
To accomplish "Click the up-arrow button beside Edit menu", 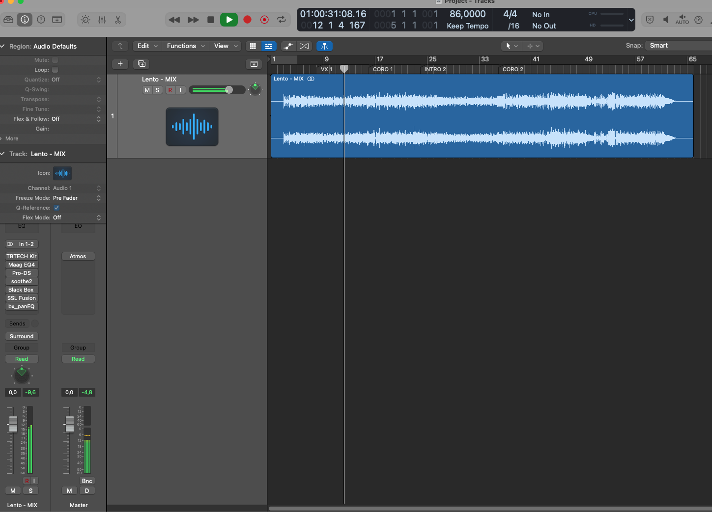I will 120,46.
